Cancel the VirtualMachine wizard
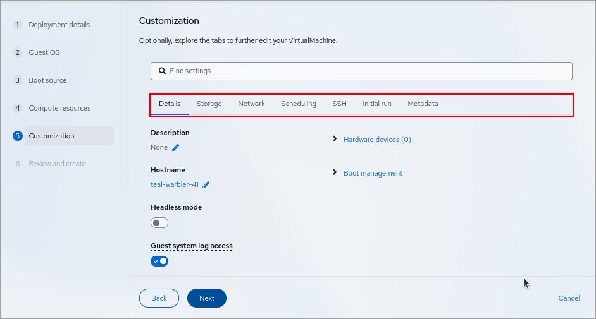This screenshot has width=596, height=319. [x=569, y=298]
